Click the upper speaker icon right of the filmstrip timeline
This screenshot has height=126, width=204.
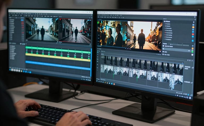point(193,68)
